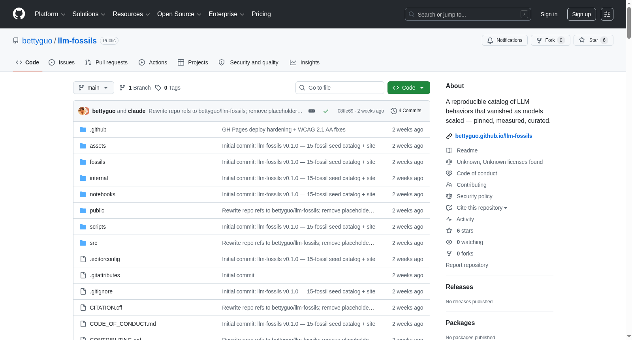Open the Enterprise menu
Screen dimensions: 632x340
[x=226, y=14]
